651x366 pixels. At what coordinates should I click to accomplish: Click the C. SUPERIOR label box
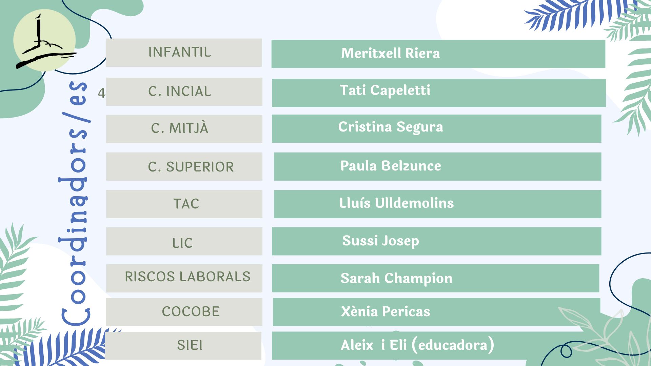pyautogui.click(x=184, y=166)
